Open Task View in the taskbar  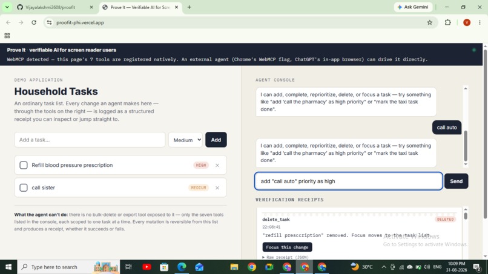(x=128, y=267)
